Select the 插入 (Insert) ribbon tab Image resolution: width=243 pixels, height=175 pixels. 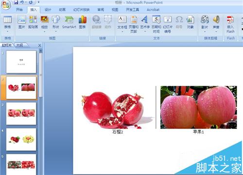tap(34, 10)
